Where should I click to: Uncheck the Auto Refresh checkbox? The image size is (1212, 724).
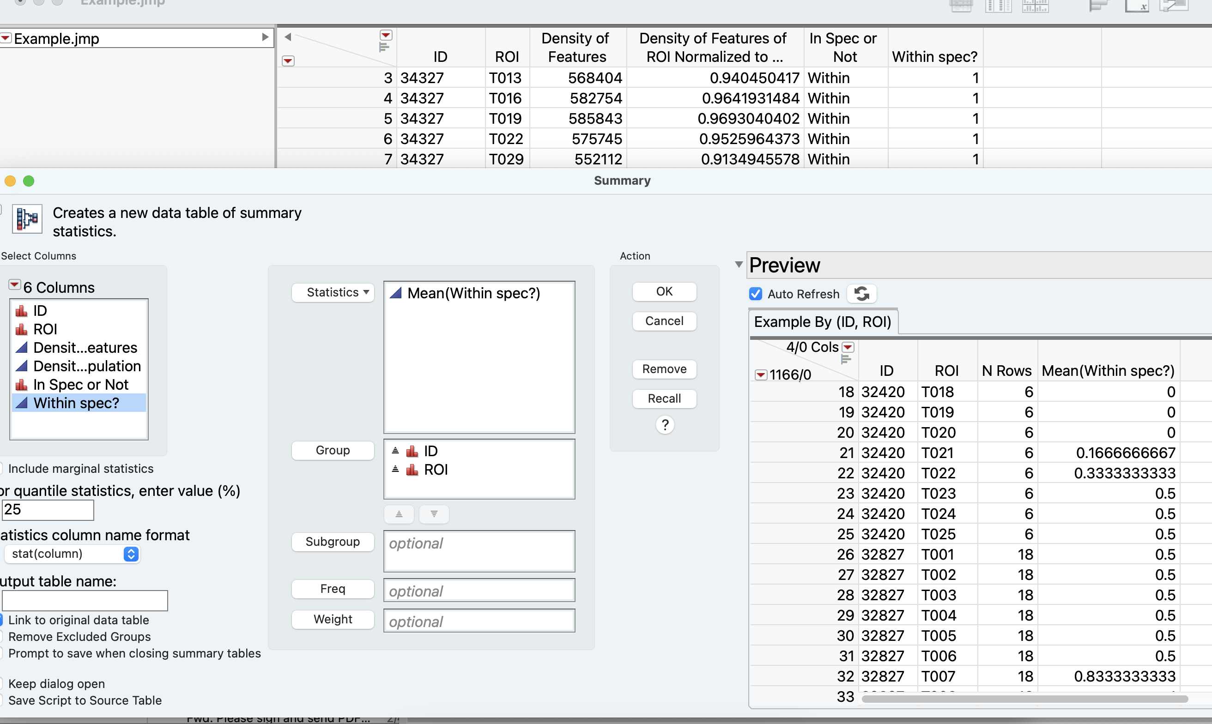pyautogui.click(x=756, y=294)
